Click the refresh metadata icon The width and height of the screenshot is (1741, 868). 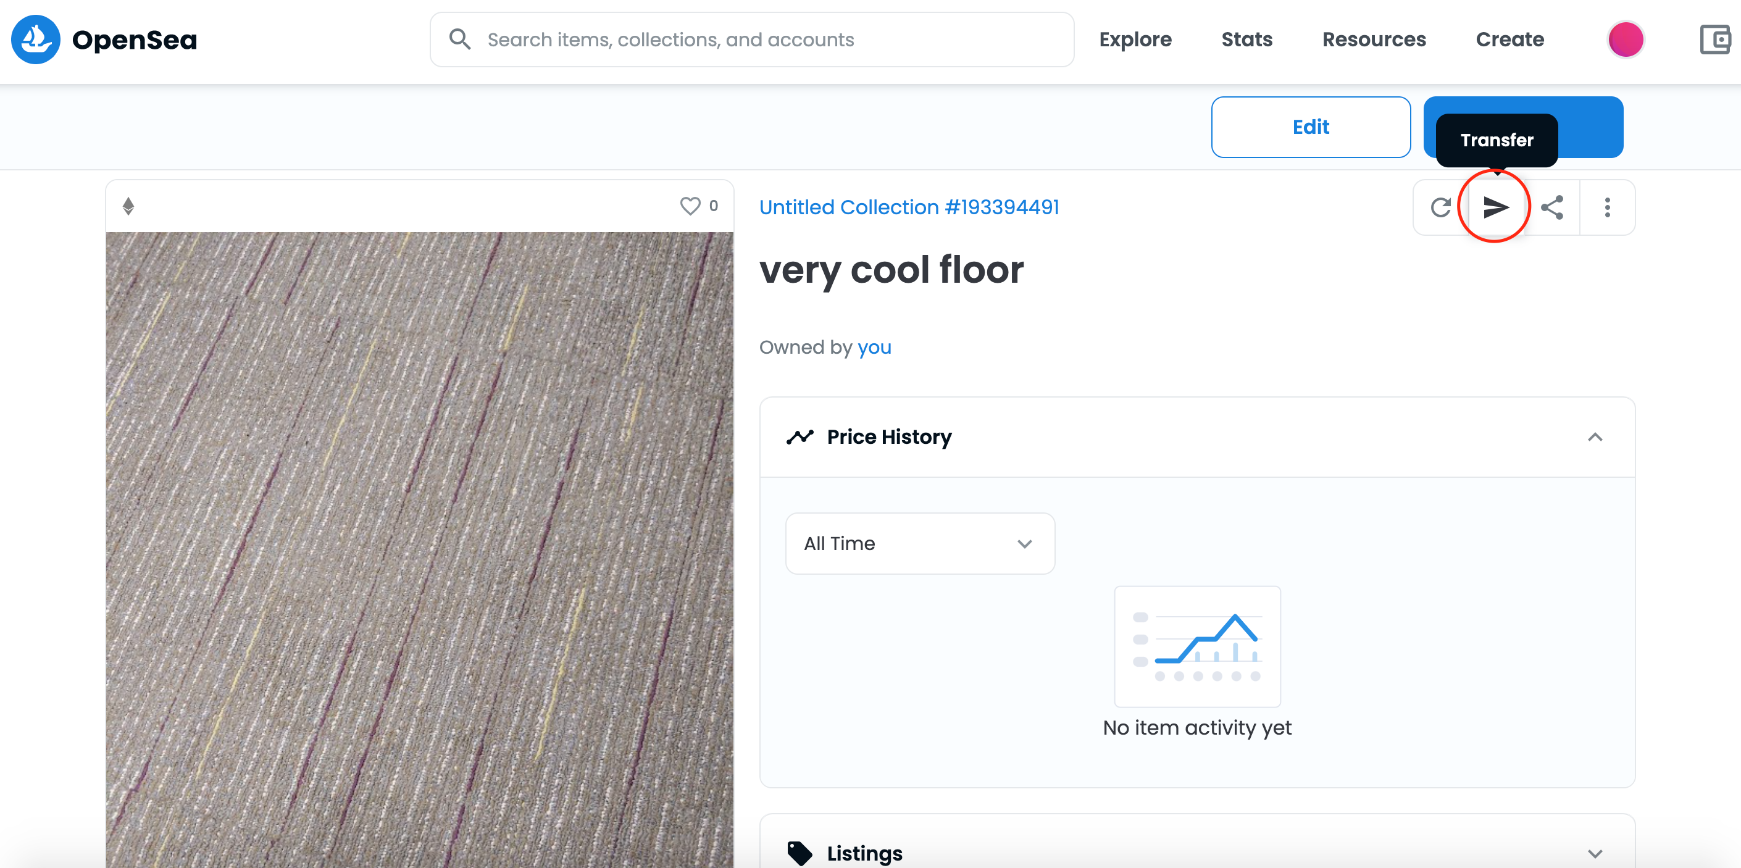click(1440, 207)
